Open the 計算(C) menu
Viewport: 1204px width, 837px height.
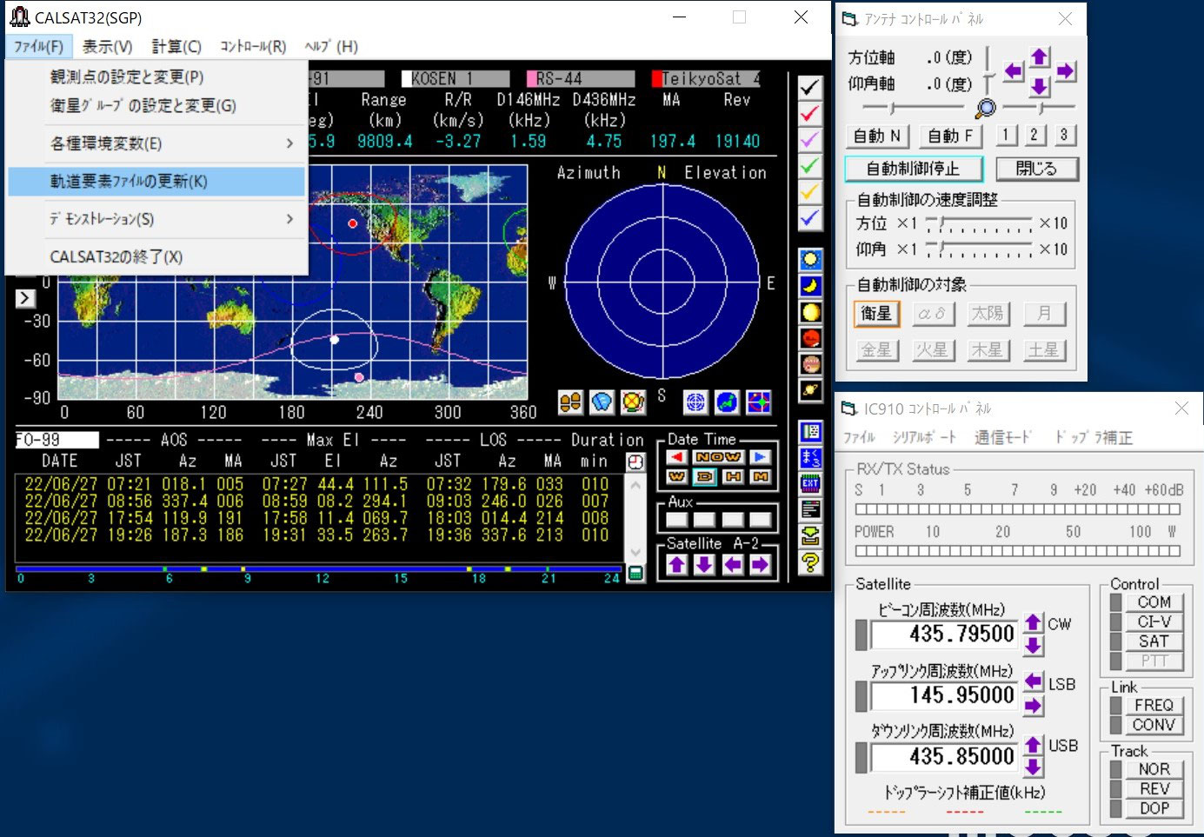[x=176, y=47]
